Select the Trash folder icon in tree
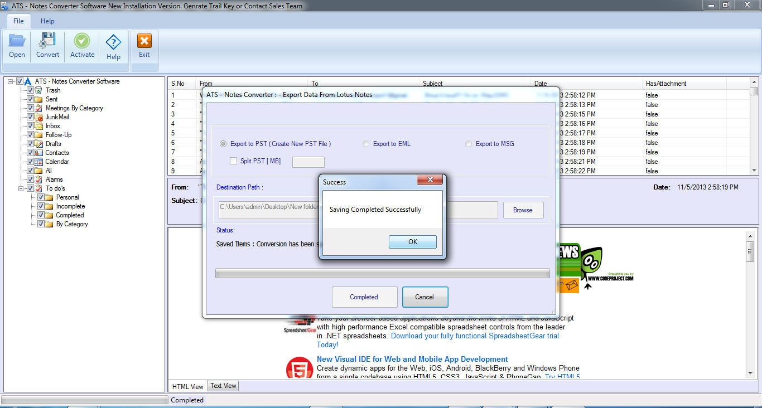The height and width of the screenshot is (408, 762). click(38, 90)
